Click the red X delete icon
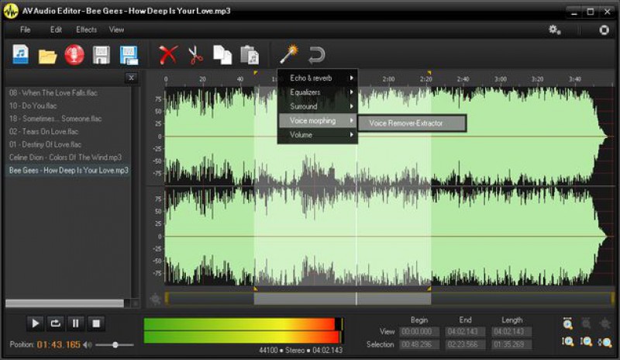Viewport: 620px width, 360px height. click(168, 55)
